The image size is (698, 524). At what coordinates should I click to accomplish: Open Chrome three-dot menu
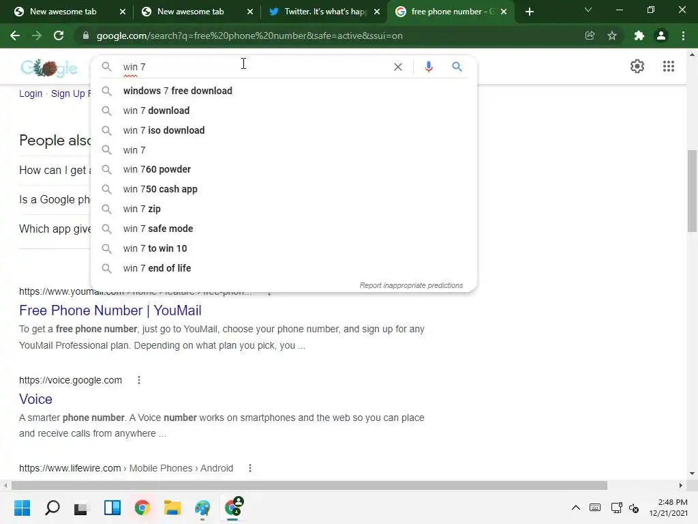683,35
